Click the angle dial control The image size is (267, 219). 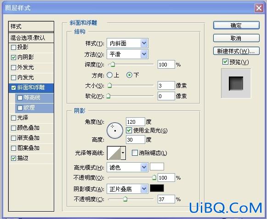(x=115, y=131)
